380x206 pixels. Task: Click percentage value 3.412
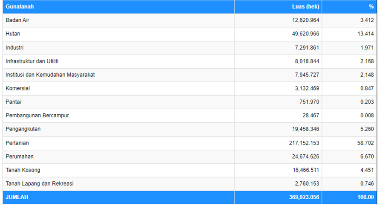tap(367, 20)
